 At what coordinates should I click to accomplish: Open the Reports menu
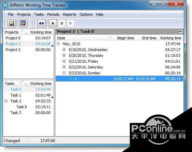pyautogui.click(x=69, y=14)
